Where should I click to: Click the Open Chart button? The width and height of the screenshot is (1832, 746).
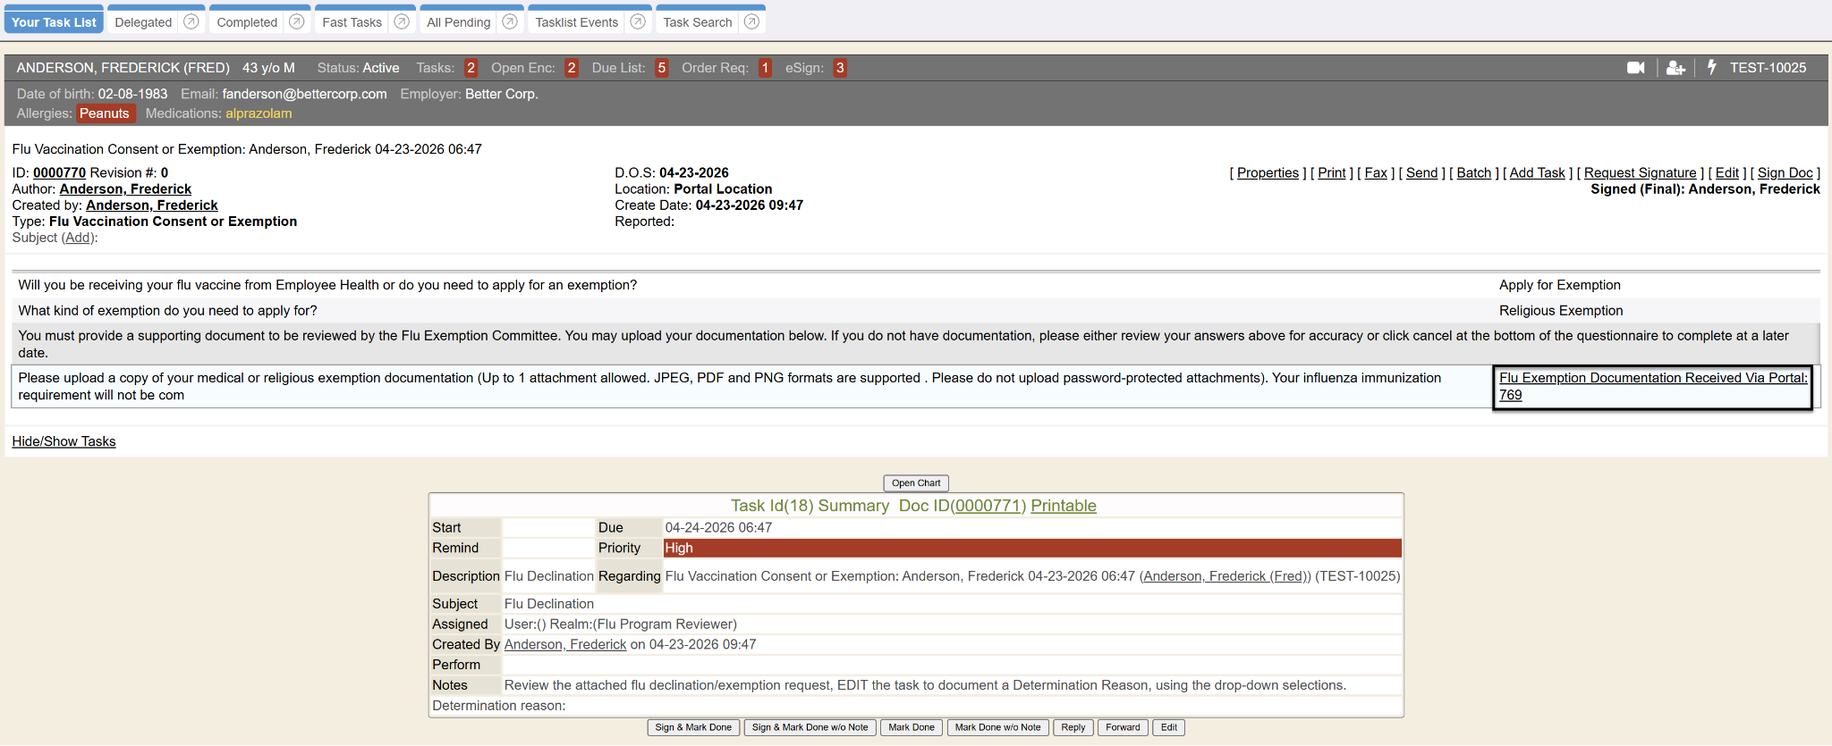tap(915, 483)
